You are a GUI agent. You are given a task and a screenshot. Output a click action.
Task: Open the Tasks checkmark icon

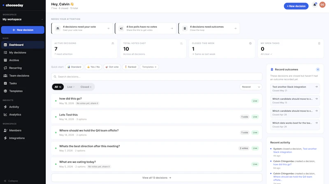click(5, 84)
